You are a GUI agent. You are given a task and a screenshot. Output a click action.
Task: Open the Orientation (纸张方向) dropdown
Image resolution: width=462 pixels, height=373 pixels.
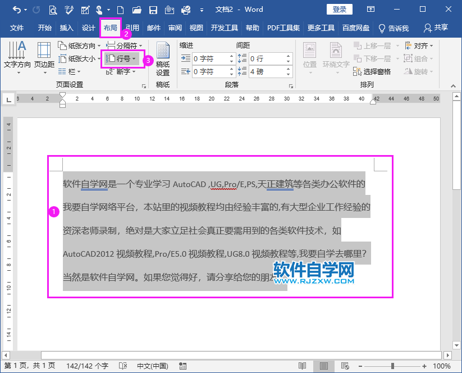(79, 46)
